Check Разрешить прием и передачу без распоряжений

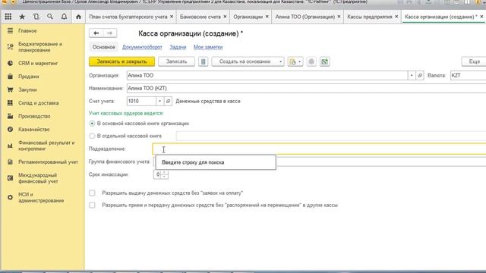pyautogui.click(x=92, y=206)
